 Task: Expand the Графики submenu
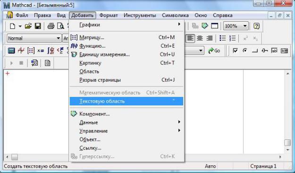click(x=126, y=25)
